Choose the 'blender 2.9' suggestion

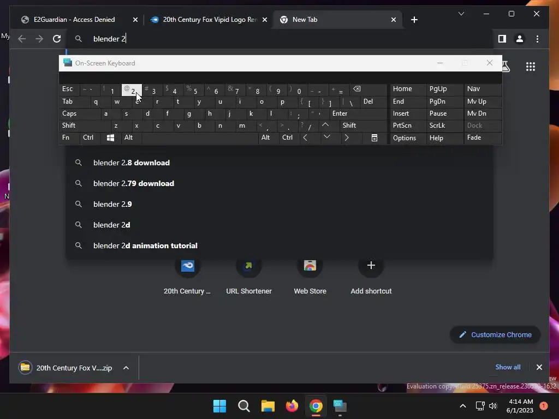coord(279,204)
